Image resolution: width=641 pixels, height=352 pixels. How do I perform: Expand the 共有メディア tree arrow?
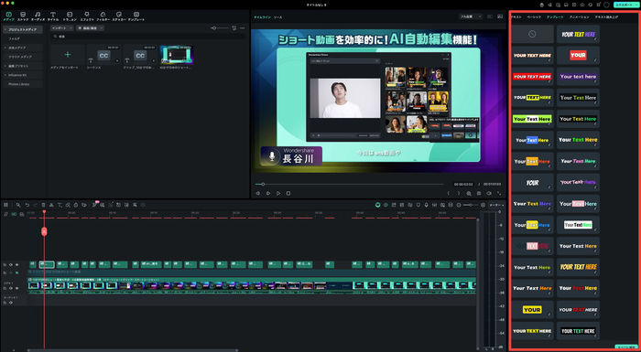click(x=5, y=48)
